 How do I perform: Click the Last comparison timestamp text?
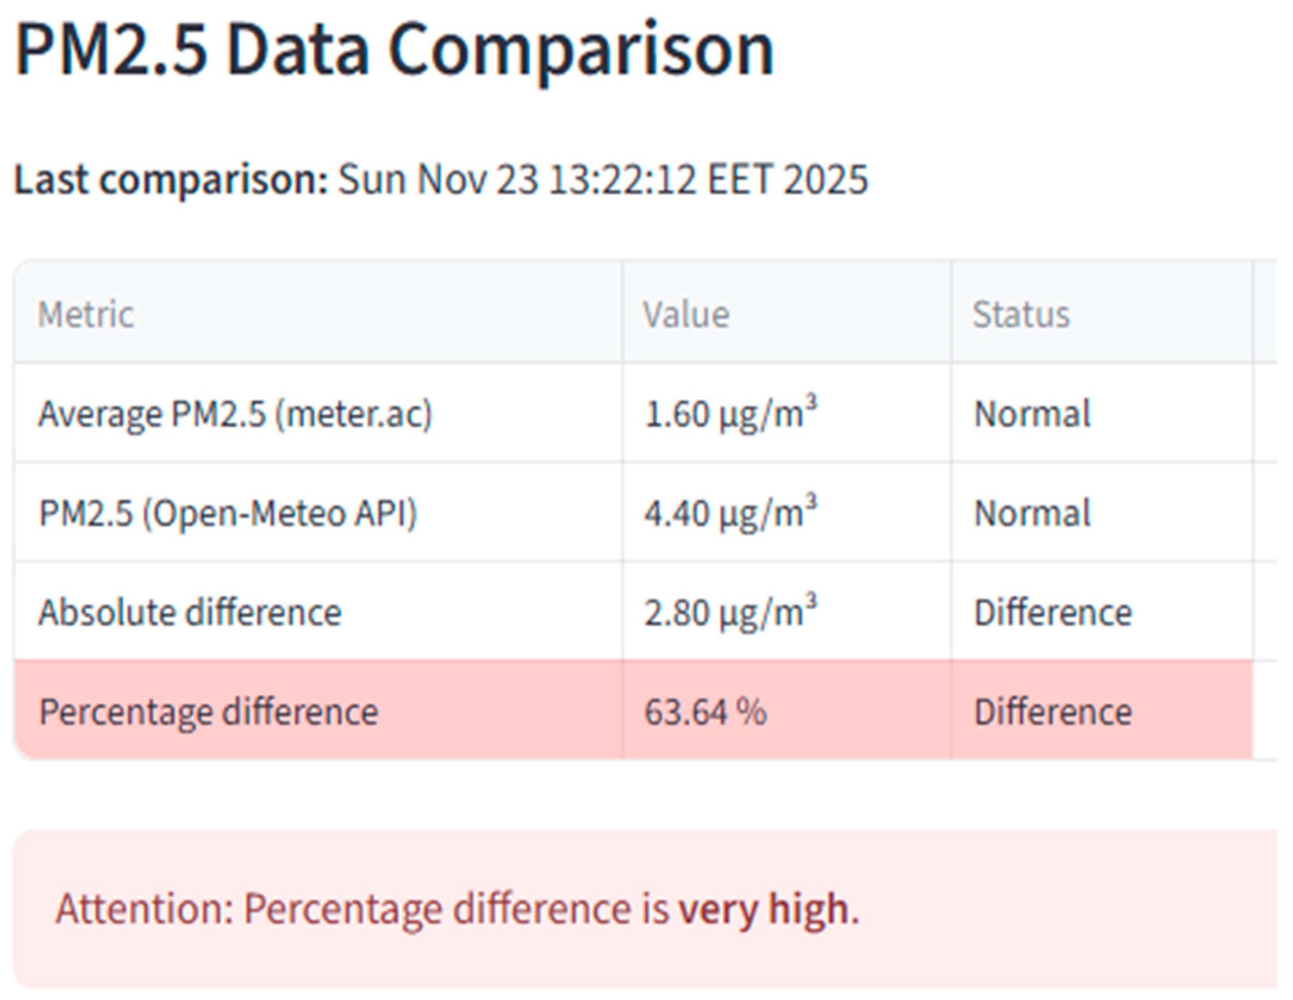tap(602, 179)
